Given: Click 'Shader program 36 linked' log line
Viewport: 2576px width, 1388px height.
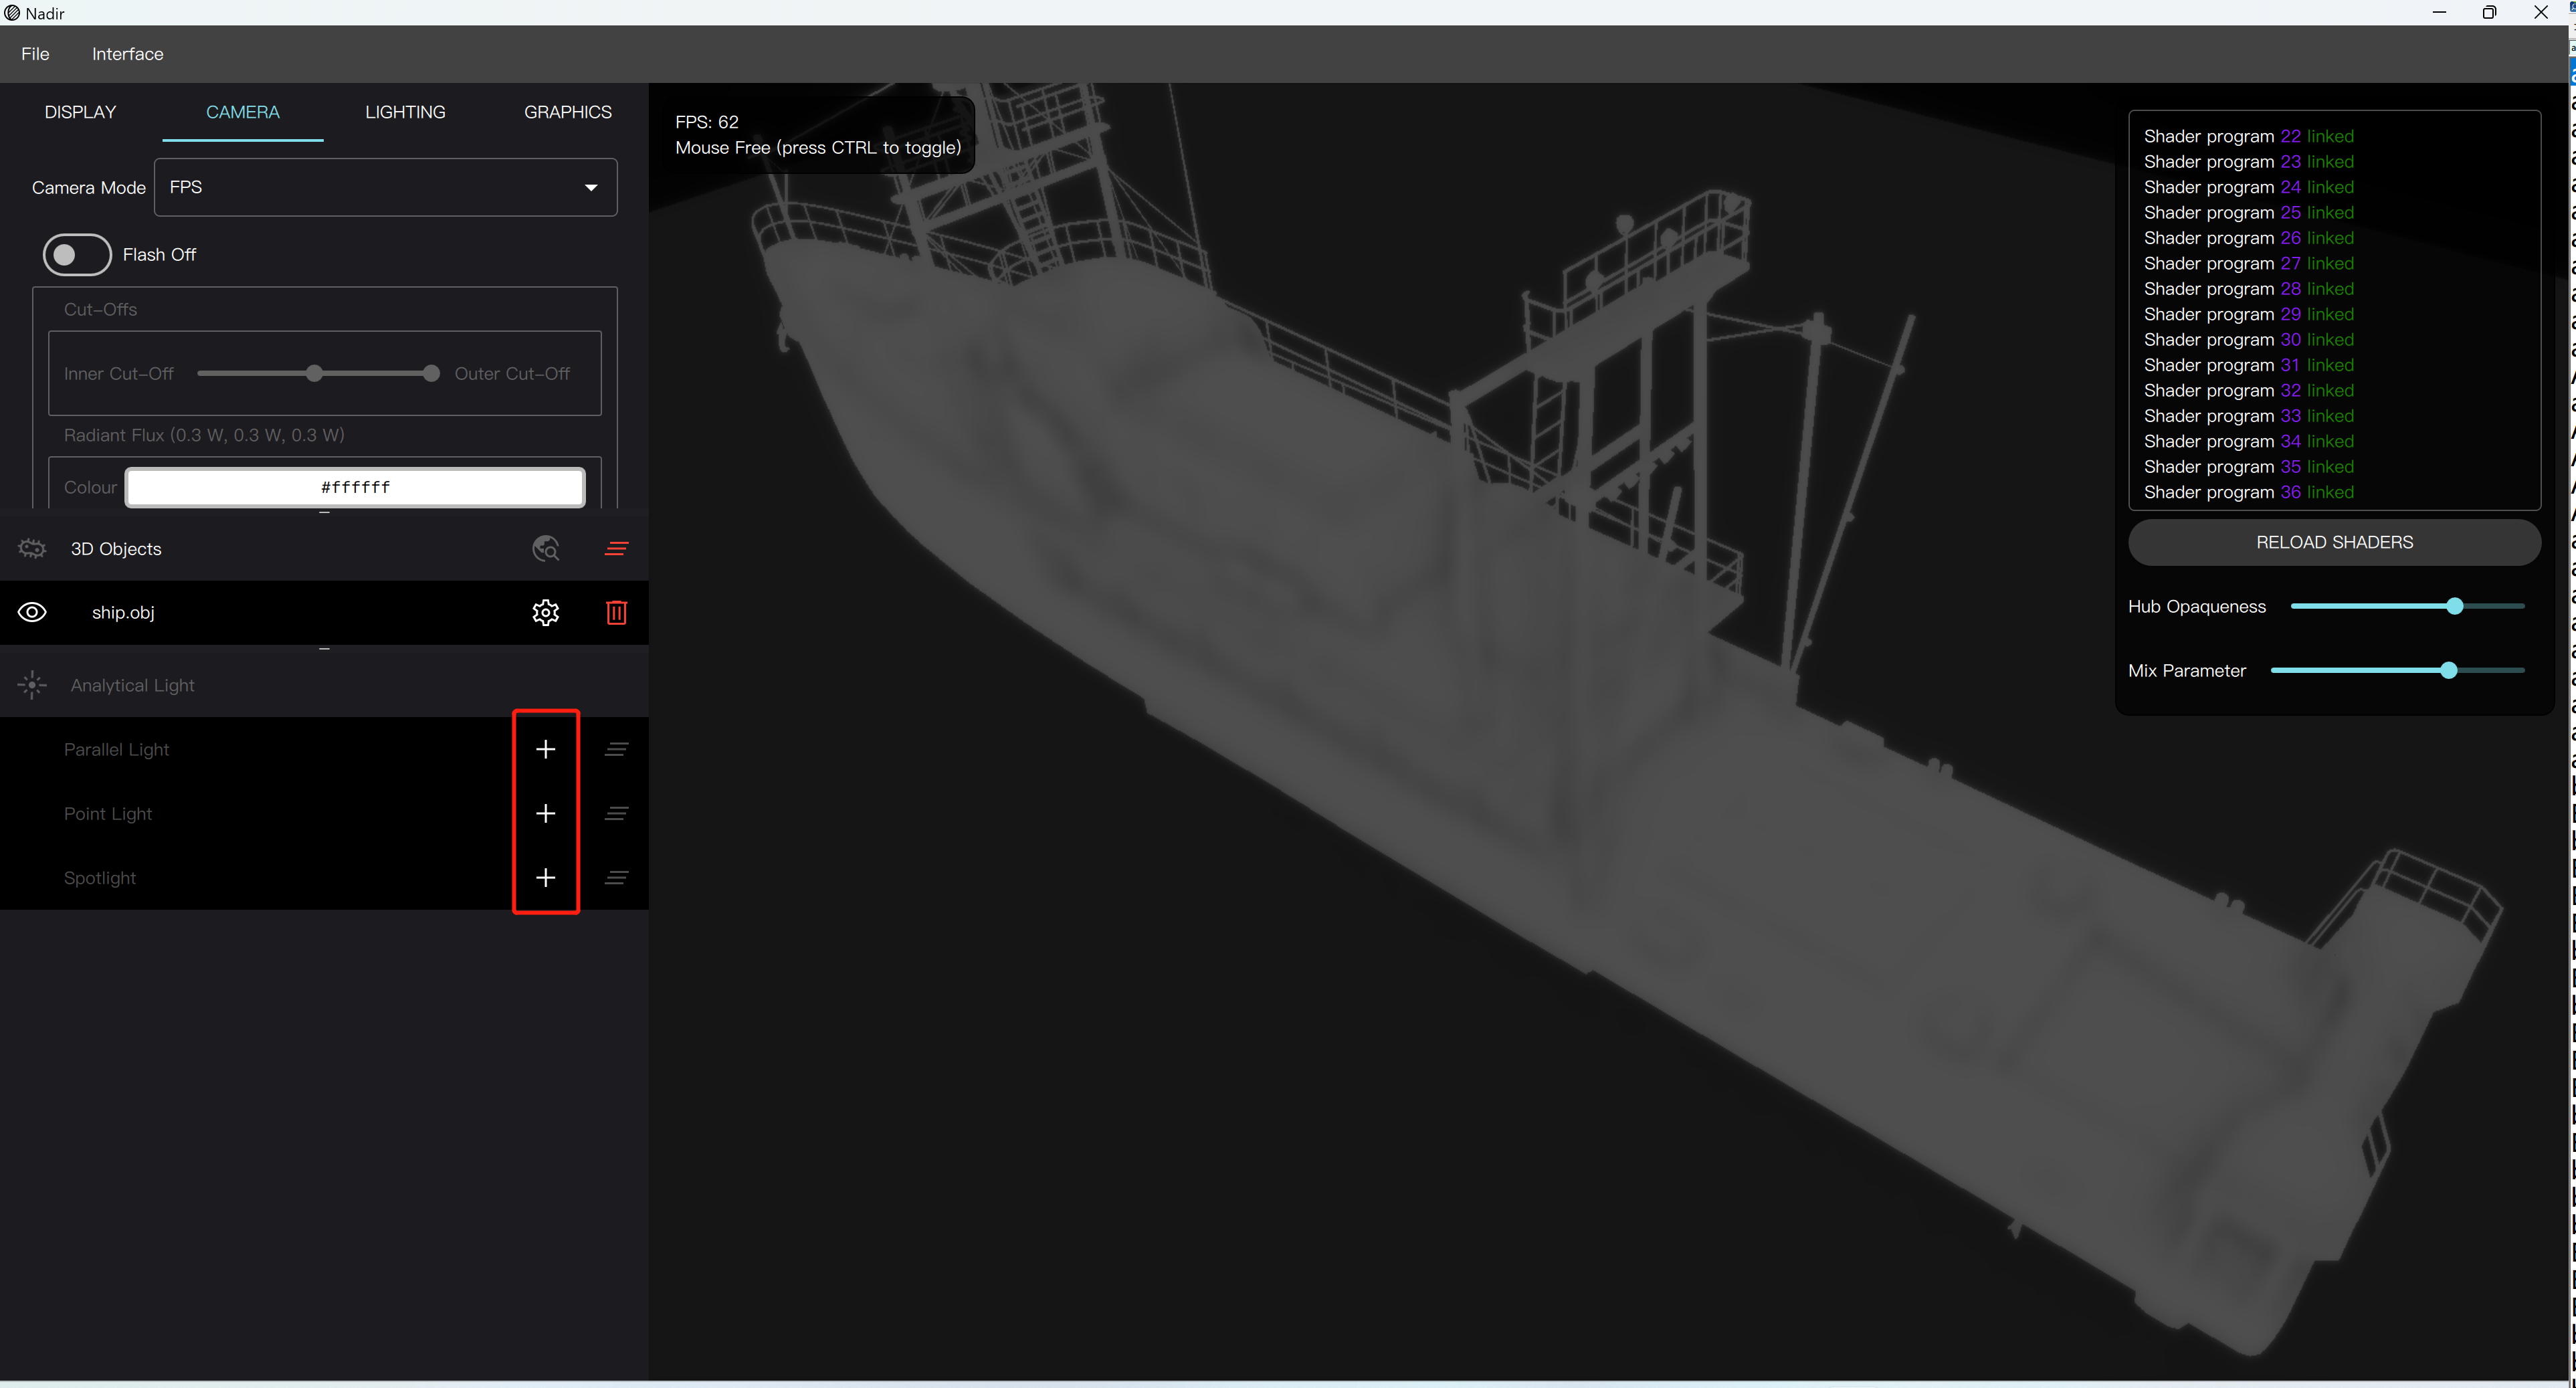Looking at the screenshot, I should pos(2248,492).
